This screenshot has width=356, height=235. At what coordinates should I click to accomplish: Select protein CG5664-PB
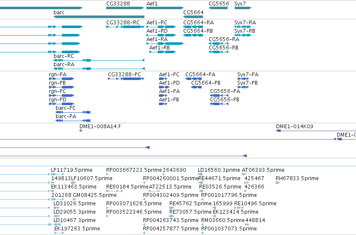point(196,87)
